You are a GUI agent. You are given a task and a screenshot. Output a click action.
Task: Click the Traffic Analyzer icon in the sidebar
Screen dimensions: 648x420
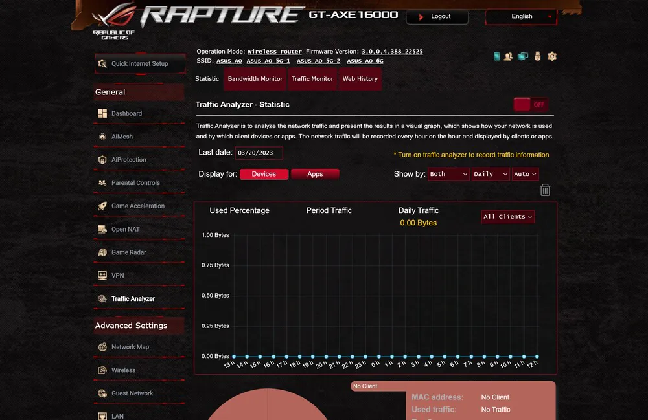click(102, 299)
